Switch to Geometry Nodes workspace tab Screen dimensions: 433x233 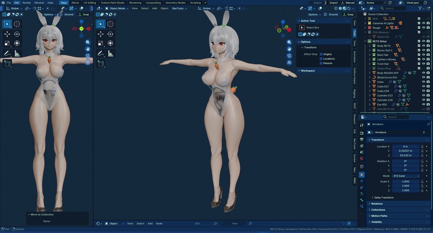175,3
